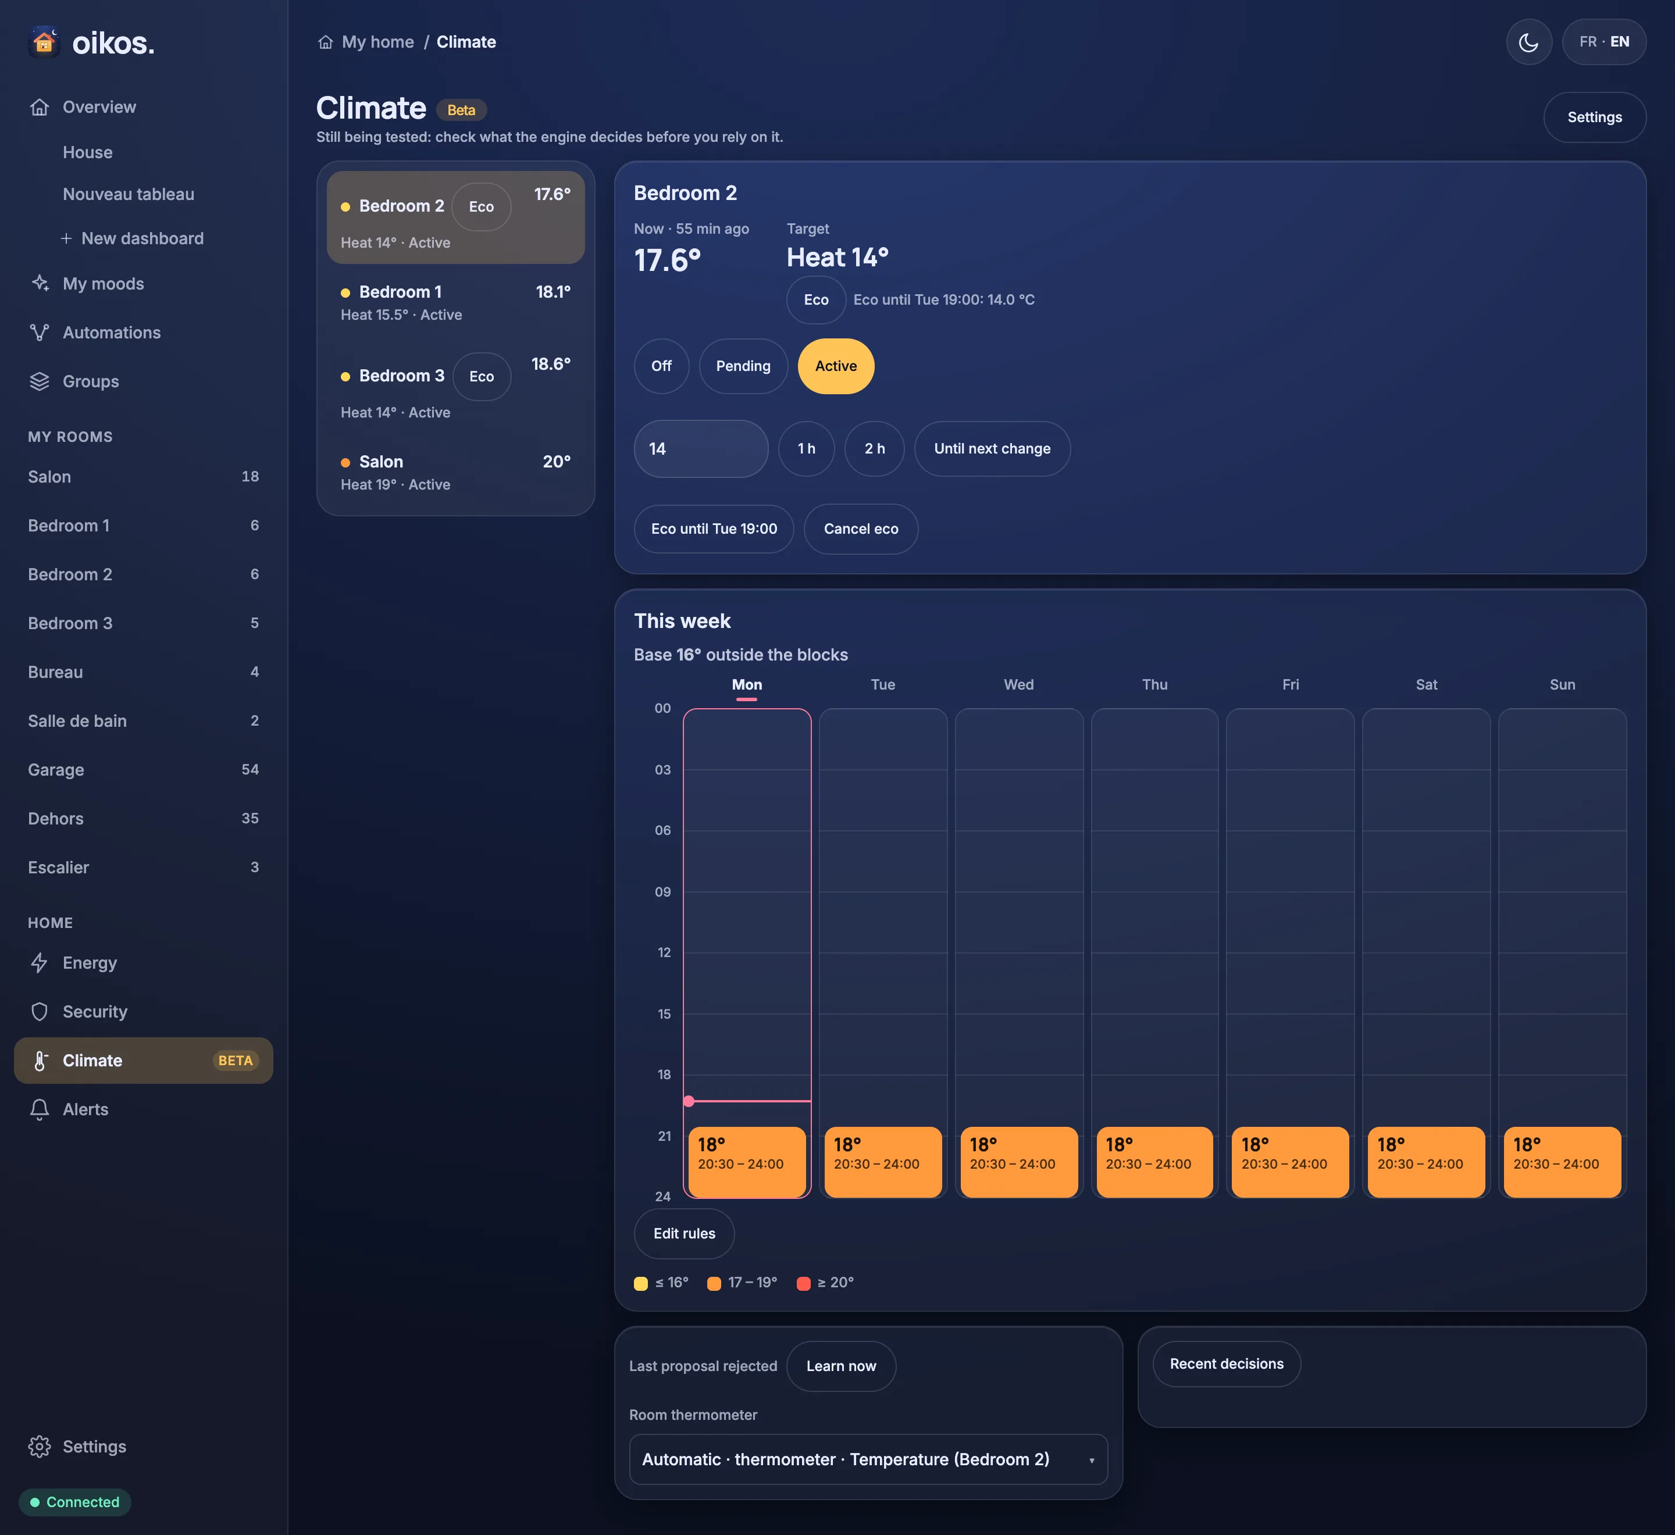
Task: Click the Automations branch icon
Action: click(39, 332)
